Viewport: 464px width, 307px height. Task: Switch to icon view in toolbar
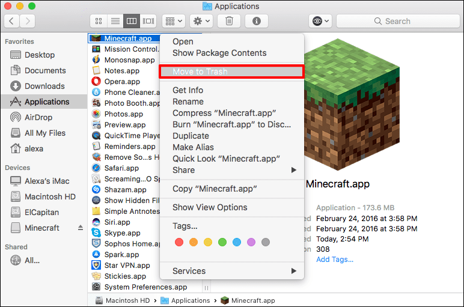(99, 21)
